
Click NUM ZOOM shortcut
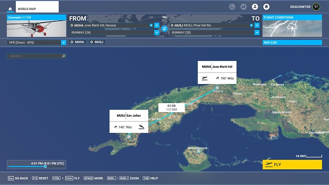pyautogui.click(x=123, y=178)
